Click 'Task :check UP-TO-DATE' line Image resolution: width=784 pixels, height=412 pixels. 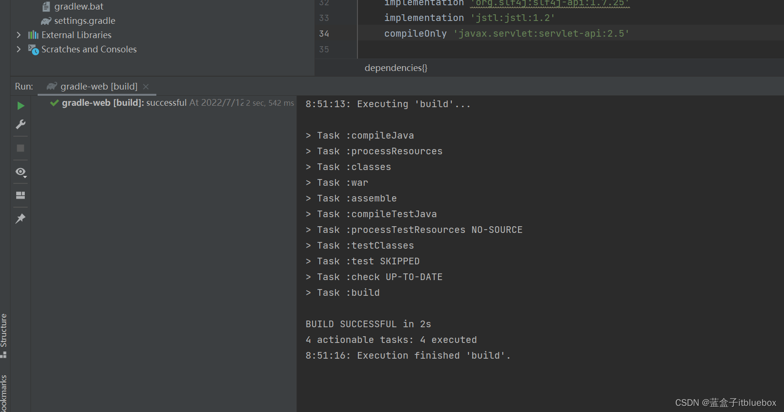coord(374,277)
